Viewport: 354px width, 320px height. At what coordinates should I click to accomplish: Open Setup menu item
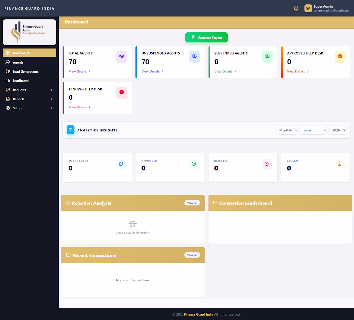pyautogui.click(x=29, y=108)
